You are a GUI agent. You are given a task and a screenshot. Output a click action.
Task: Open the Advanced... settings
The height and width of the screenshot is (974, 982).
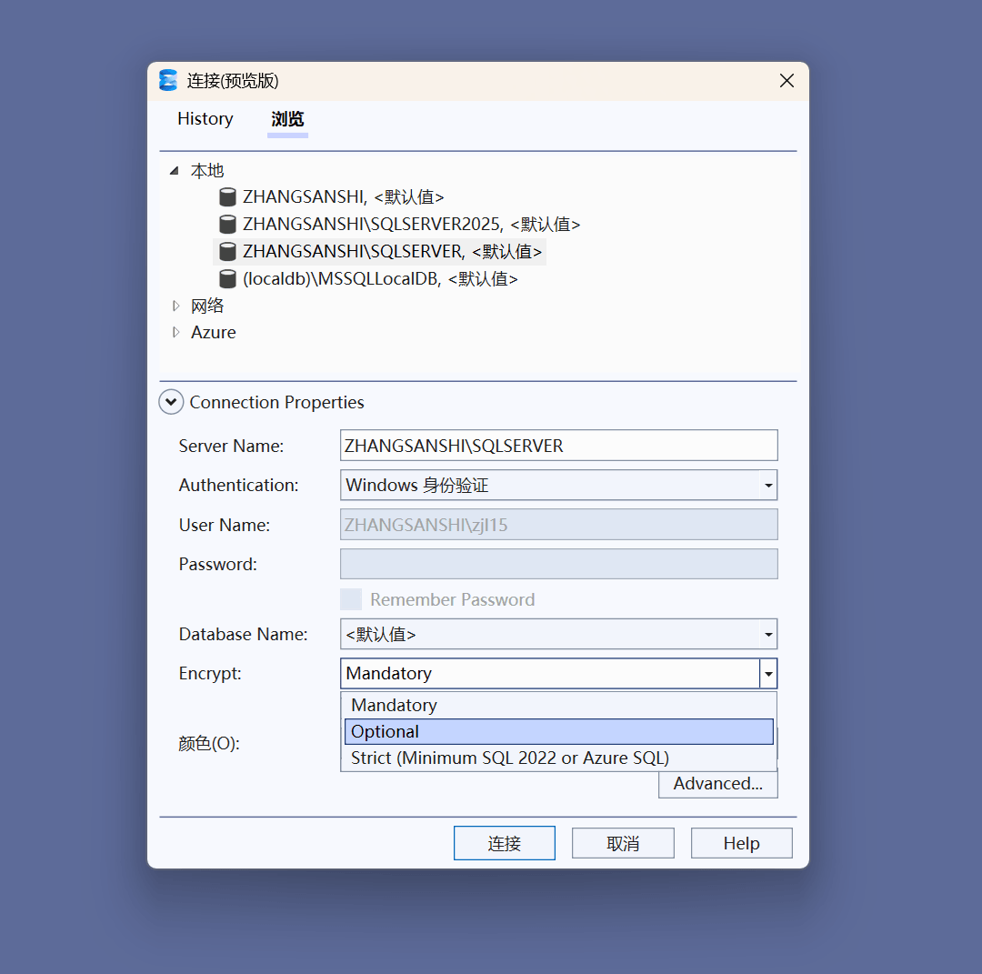click(717, 784)
